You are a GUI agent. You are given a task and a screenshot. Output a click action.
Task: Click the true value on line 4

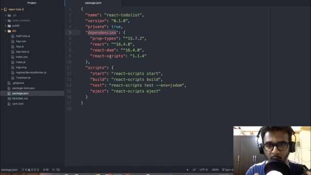(x=116, y=27)
